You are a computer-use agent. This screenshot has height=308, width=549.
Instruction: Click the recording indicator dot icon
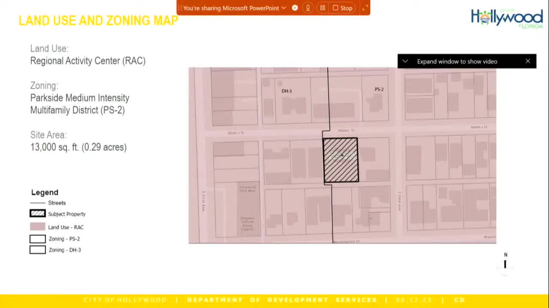[295, 8]
